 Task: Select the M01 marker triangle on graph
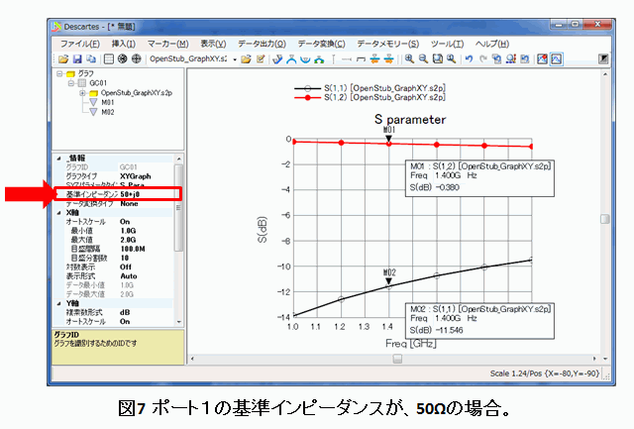pos(389,138)
